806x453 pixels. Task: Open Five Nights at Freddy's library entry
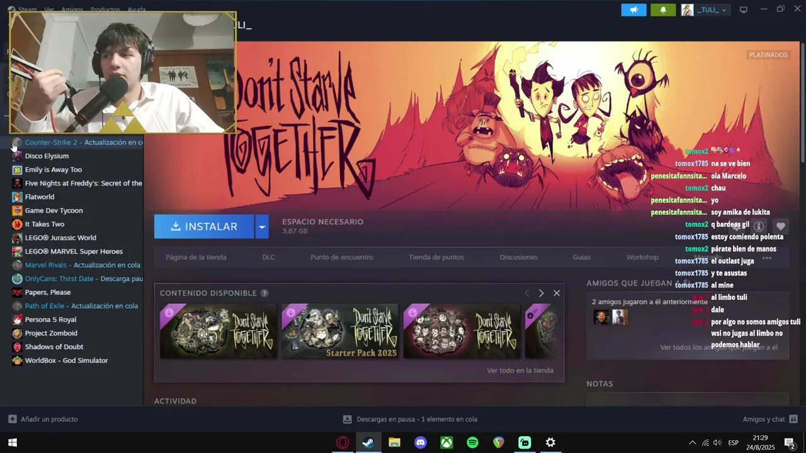point(77,183)
